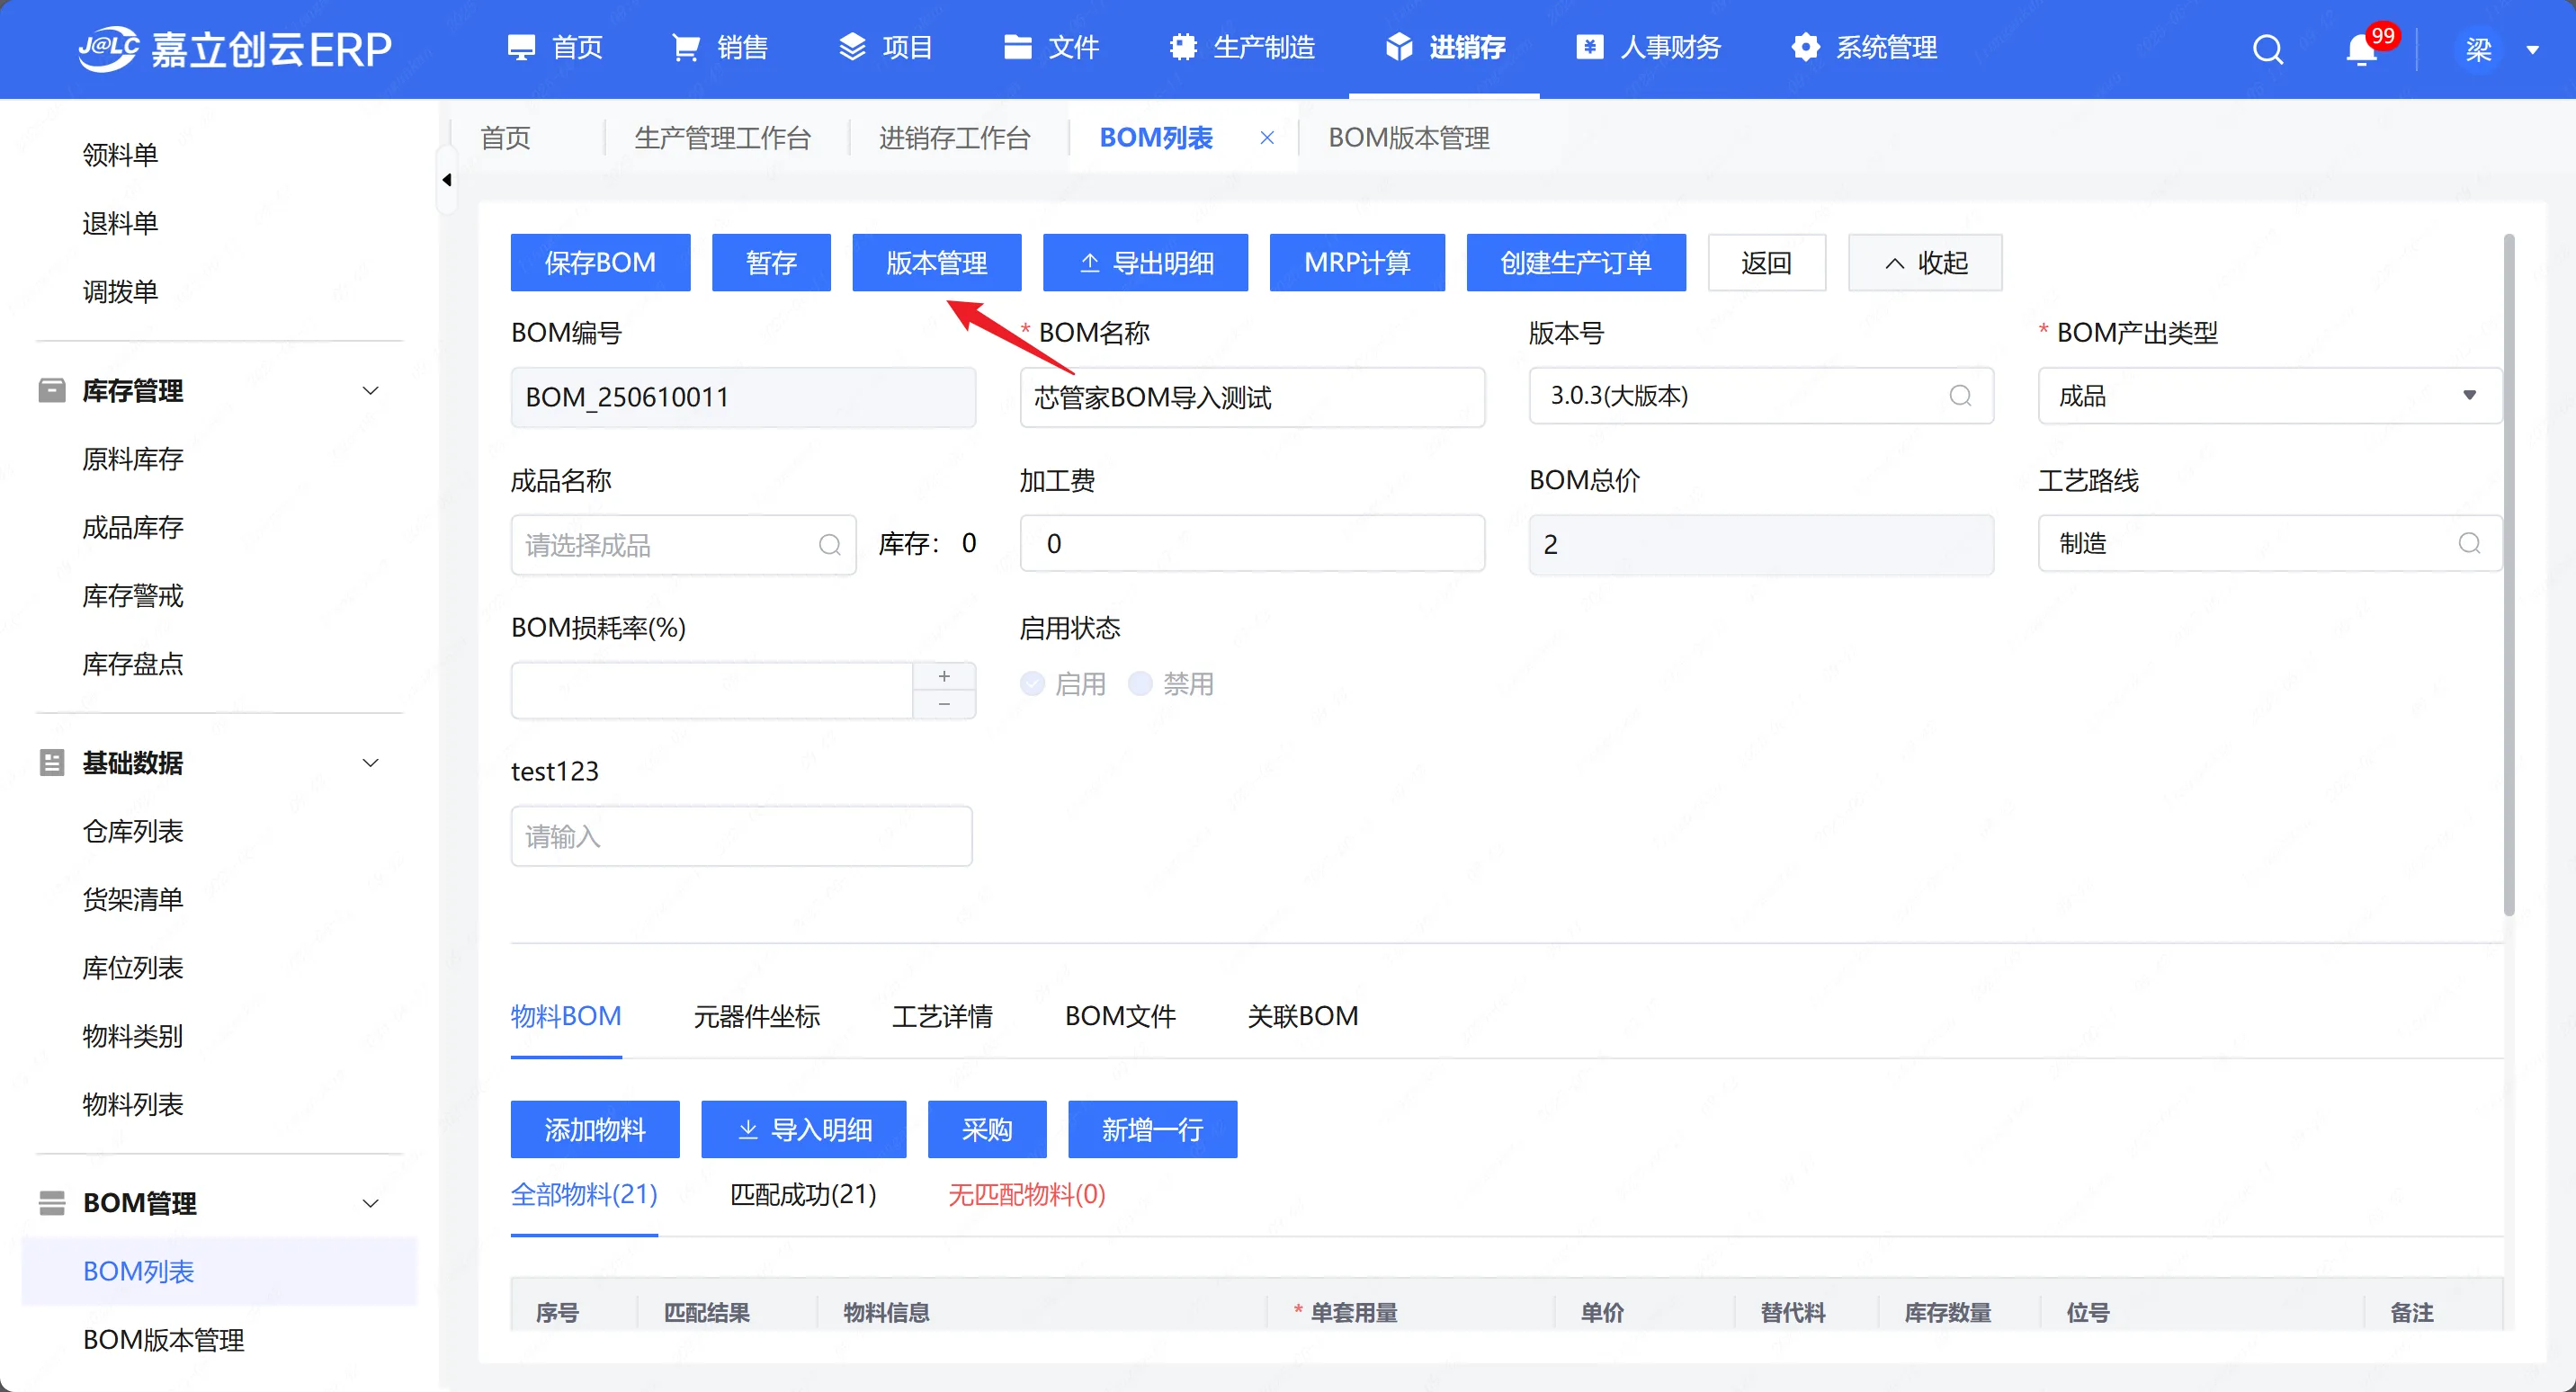Select the 禁用 radio button
This screenshot has height=1392, width=2576.
point(1140,684)
